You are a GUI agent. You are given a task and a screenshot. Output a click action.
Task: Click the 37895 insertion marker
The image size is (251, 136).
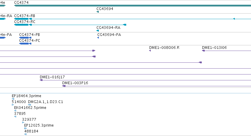15,117
